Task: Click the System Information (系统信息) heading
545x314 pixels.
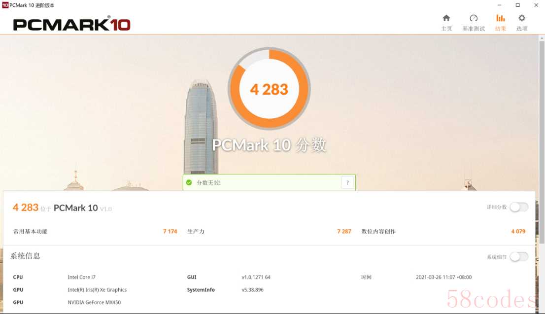Action: (25, 256)
